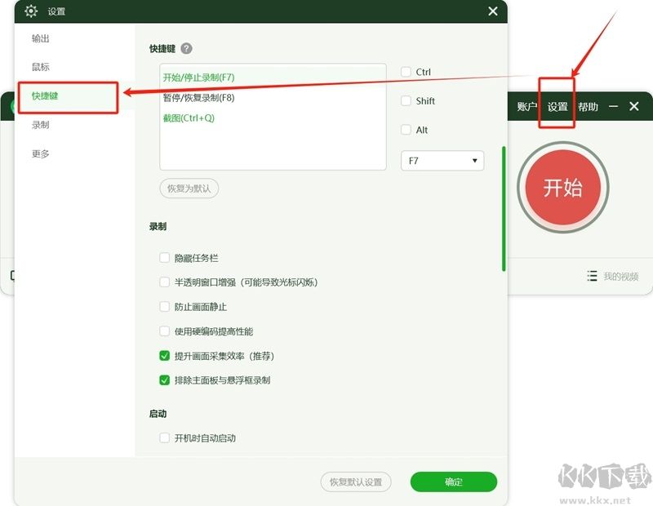Uncheck 提升画面采集效率（推荐）option
The height and width of the screenshot is (506, 653).
pos(164,355)
